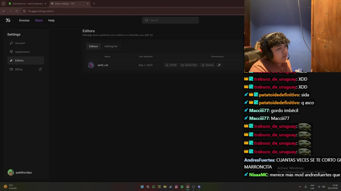
Task: Click the Profile permission badge
Action: pyautogui.click(x=171, y=65)
